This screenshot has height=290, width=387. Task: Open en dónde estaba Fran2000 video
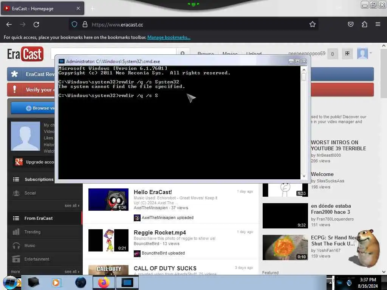point(331,209)
